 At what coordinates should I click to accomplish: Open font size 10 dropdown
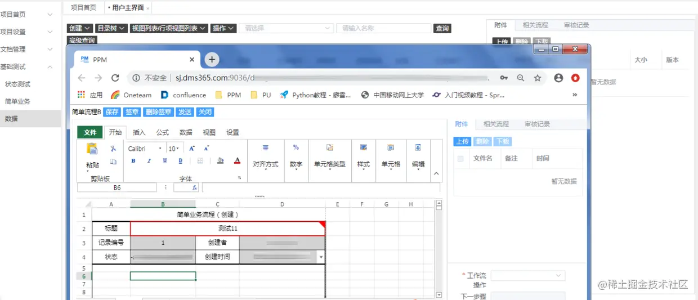tap(178, 149)
